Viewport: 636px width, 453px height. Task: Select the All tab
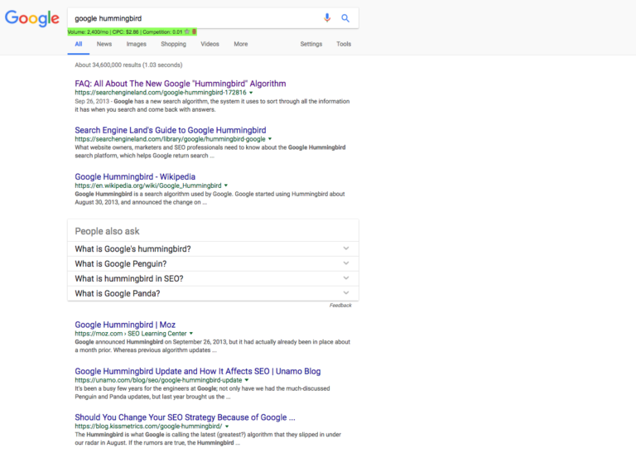79,44
